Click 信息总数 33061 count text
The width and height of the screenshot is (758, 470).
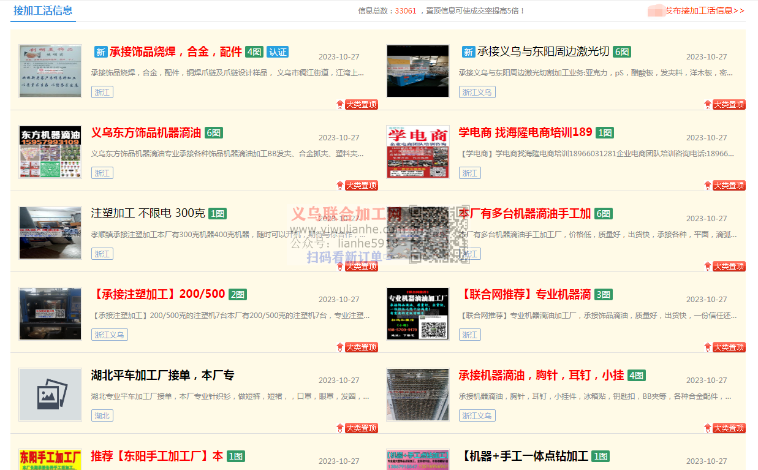pos(387,10)
